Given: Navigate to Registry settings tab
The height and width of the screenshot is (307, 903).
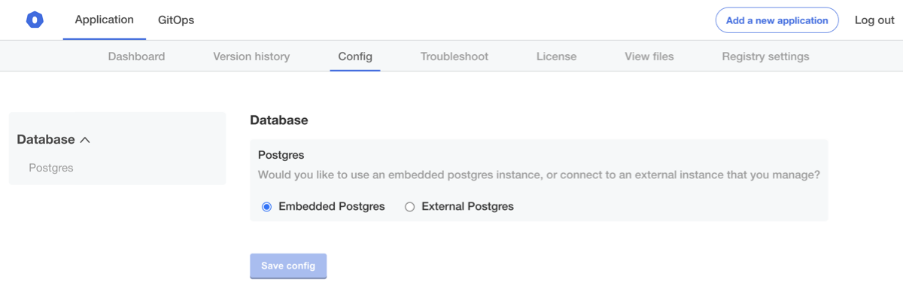Looking at the screenshot, I should 765,56.
